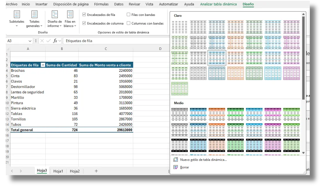Open the Analizar tabla dinámica tab

218,4
